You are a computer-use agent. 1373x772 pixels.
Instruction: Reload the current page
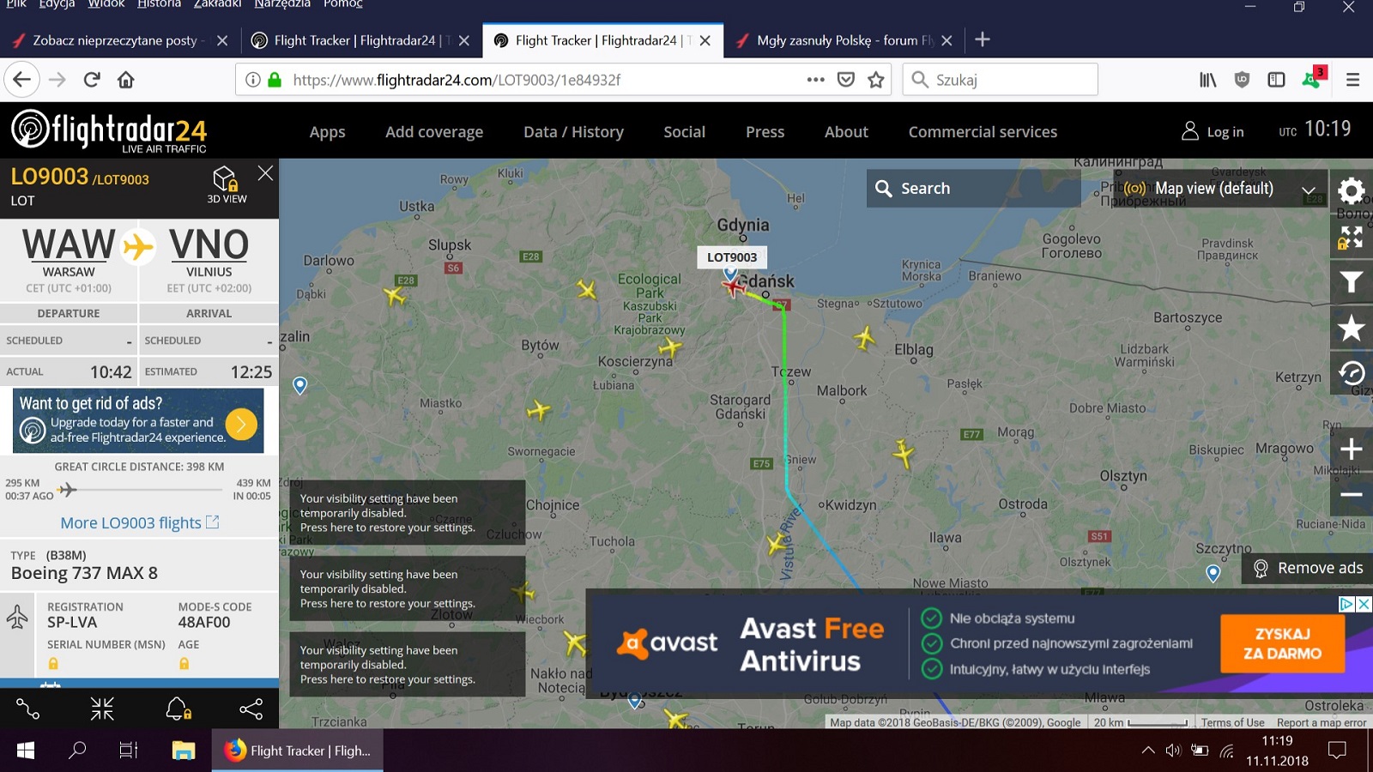click(x=92, y=80)
